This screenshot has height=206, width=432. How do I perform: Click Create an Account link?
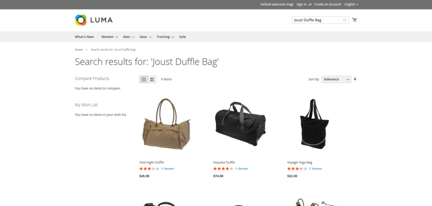[327, 4]
